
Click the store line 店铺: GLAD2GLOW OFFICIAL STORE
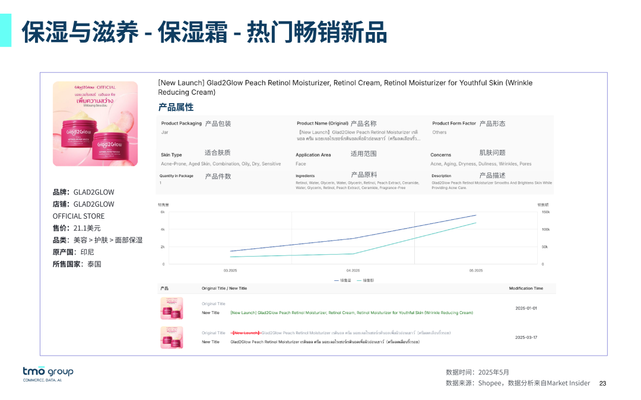[x=84, y=210]
